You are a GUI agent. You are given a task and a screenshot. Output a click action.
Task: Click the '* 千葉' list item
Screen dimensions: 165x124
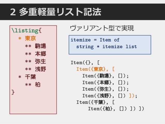point(27,77)
